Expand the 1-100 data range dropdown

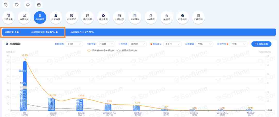click(74, 44)
